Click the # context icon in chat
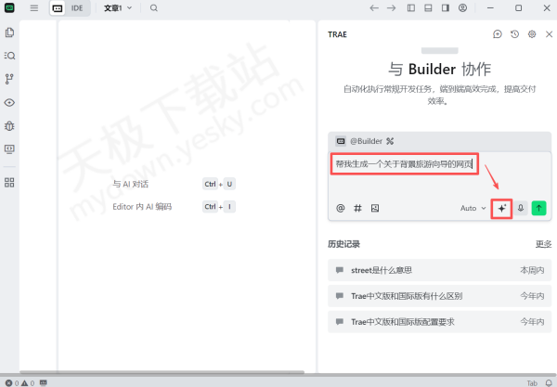Viewport: 557px width, 387px height. [357, 208]
